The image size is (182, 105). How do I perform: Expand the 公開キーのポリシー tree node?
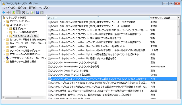click(x=4, y=47)
